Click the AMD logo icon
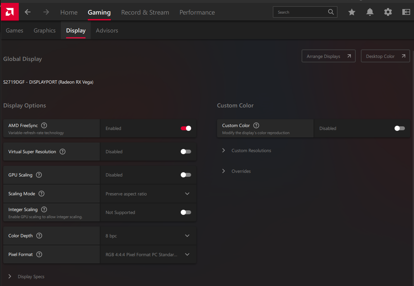The image size is (414, 286). point(10,12)
